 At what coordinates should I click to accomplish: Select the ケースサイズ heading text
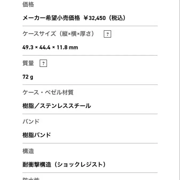click(39, 34)
